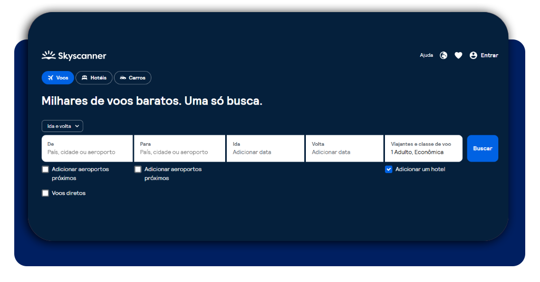This screenshot has width=540, height=282.
Task: Click the bed icon in Hotéis
Action: tap(84, 78)
